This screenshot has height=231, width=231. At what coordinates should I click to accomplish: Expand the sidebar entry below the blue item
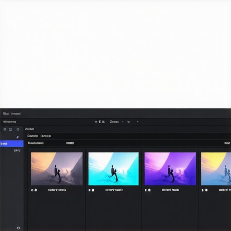click(x=17, y=150)
